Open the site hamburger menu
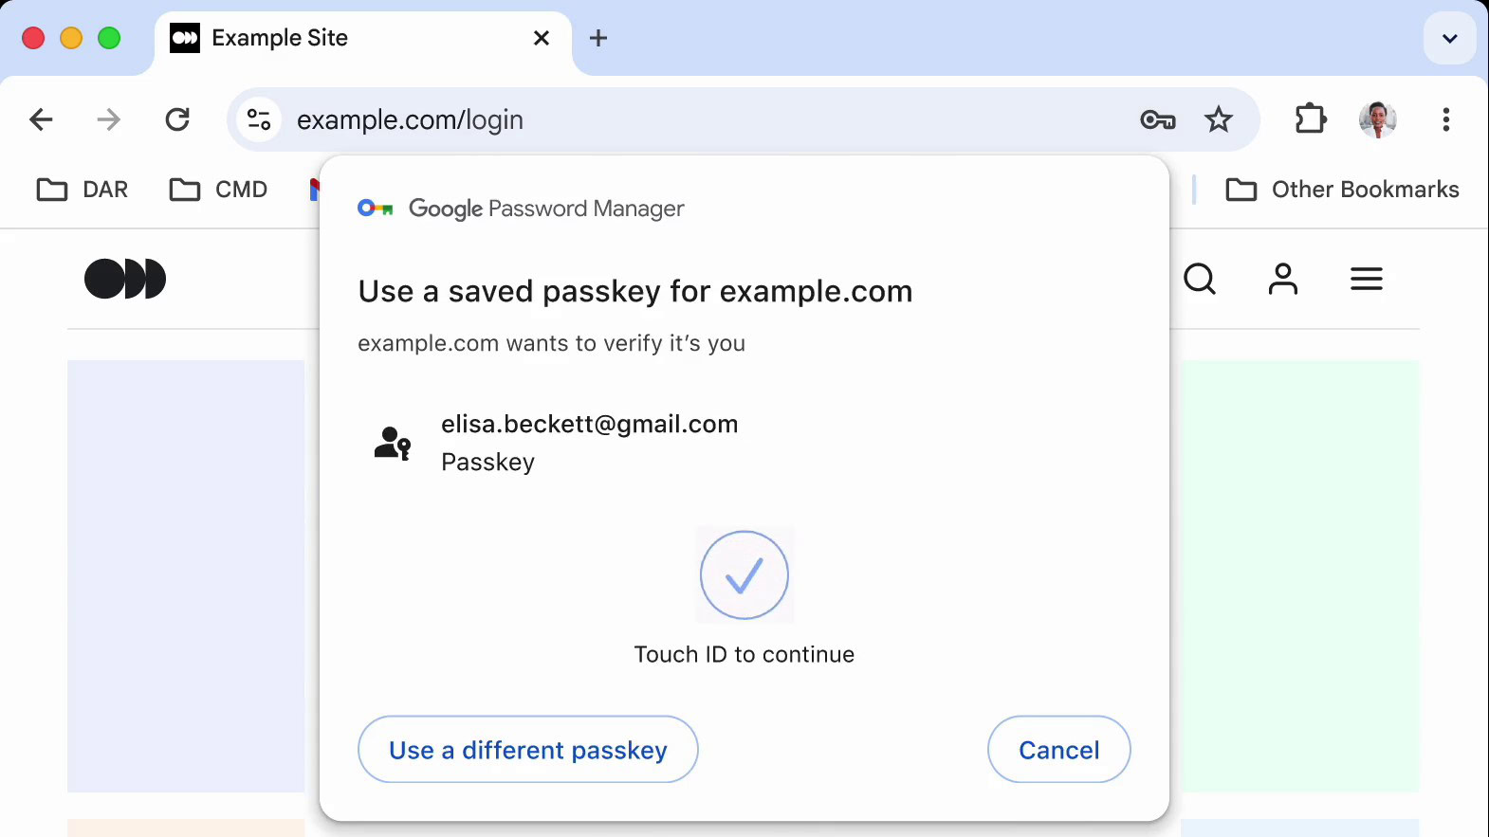Viewport: 1489px width, 837px height. tap(1366, 279)
